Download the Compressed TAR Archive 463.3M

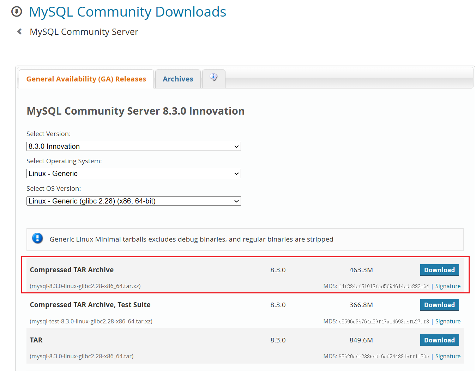439,270
